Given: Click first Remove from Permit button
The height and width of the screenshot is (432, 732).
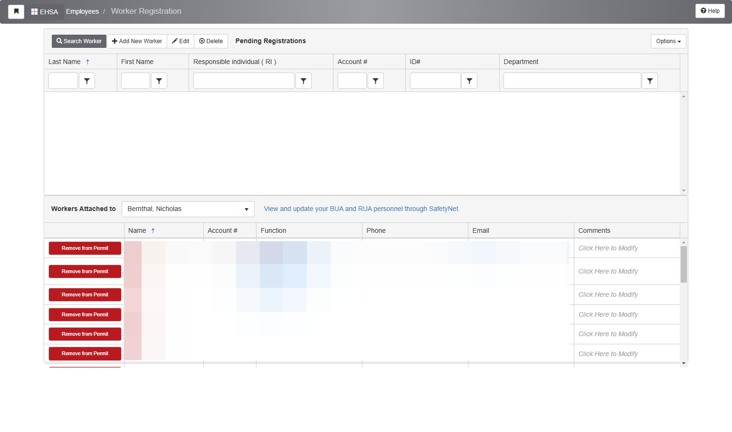Looking at the screenshot, I should (85, 248).
